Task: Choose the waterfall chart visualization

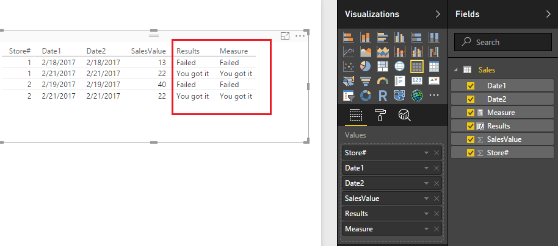Action: coord(434,52)
